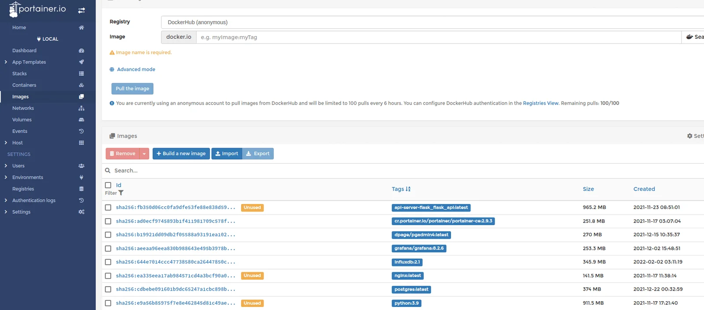Click the Containers cubes icon
This screenshot has width=704, height=310.
pyautogui.click(x=81, y=85)
